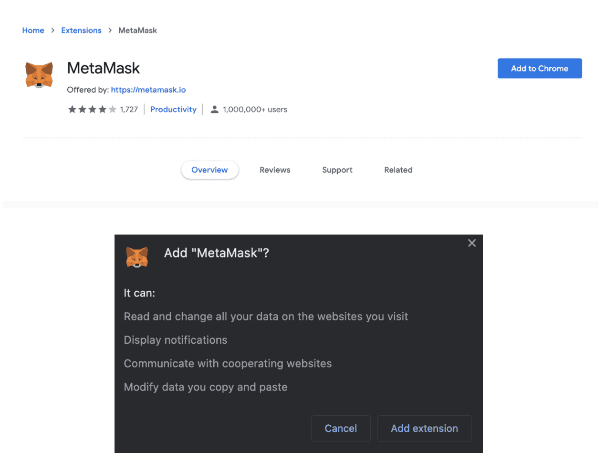The height and width of the screenshot is (471, 606).
Task: Confirm with Add extension button
Action: coord(425,429)
